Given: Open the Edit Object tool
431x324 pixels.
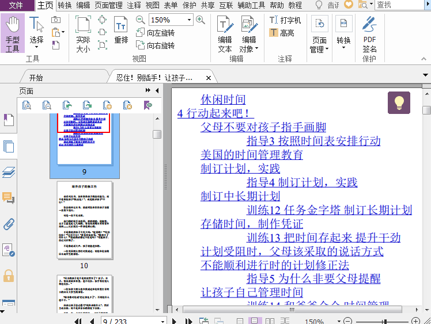Looking at the screenshot, I should coord(249,34).
